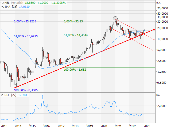Click the 5,0000 price axis label
The image size is (171, 128).
[x=162, y=50]
